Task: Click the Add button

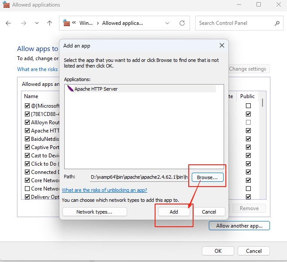Action: tap(174, 212)
